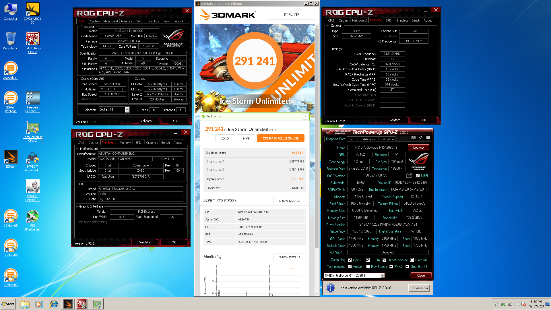Open the MSI Afterburner desktop icon
This screenshot has width=551, height=310.
tap(32, 220)
